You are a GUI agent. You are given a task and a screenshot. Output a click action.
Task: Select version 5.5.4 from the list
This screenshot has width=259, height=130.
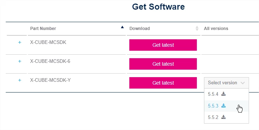(x=226, y=94)
